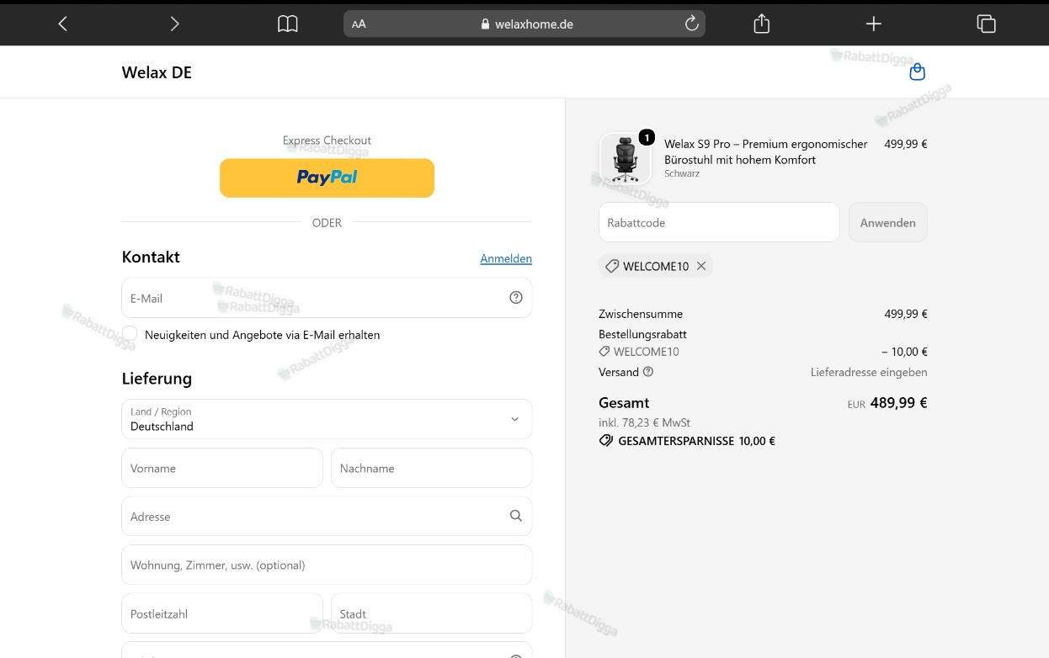The image size is (1049, 658).
Task: Pay with PayPal express checkout
Action: tap(327, 178)
